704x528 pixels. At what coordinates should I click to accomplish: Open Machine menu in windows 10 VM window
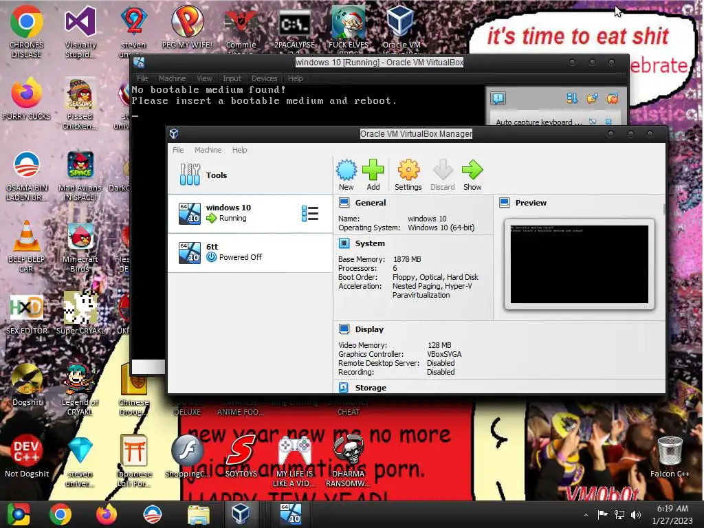172,78
